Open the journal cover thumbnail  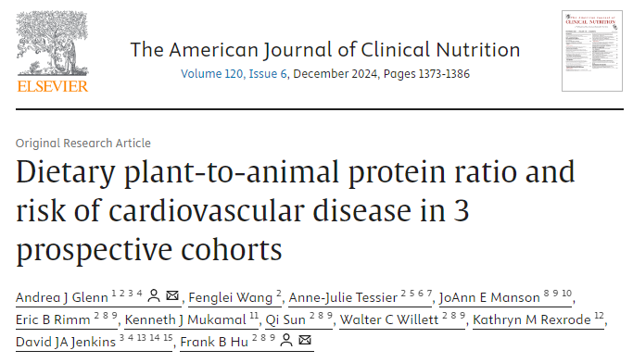592,51
